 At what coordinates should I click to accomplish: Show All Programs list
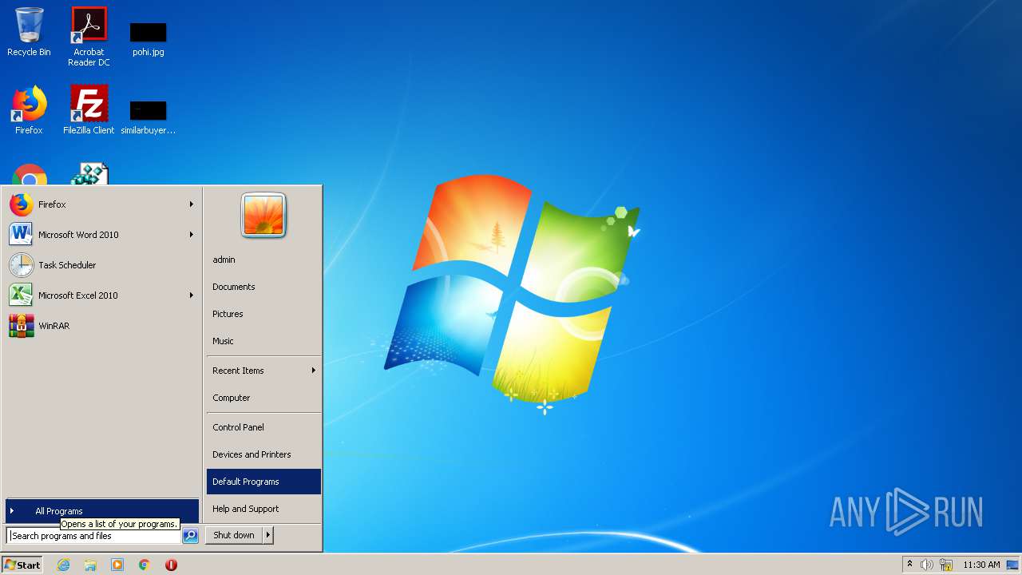coord(101,511)
